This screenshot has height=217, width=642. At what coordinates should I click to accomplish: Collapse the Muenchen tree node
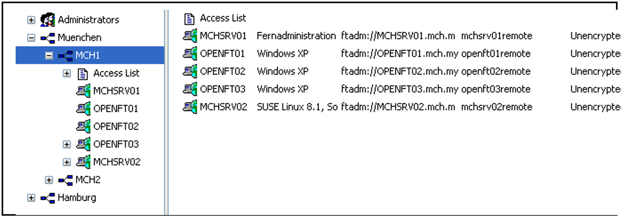click(x=31, y=38)
